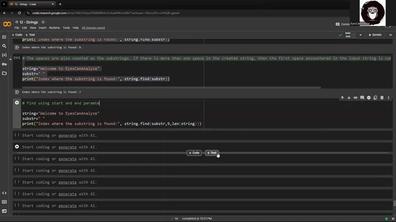The width and height of the screenshot is (396, 222).
Task: Collapse the header with the up chevron
Action: point(390,35)
